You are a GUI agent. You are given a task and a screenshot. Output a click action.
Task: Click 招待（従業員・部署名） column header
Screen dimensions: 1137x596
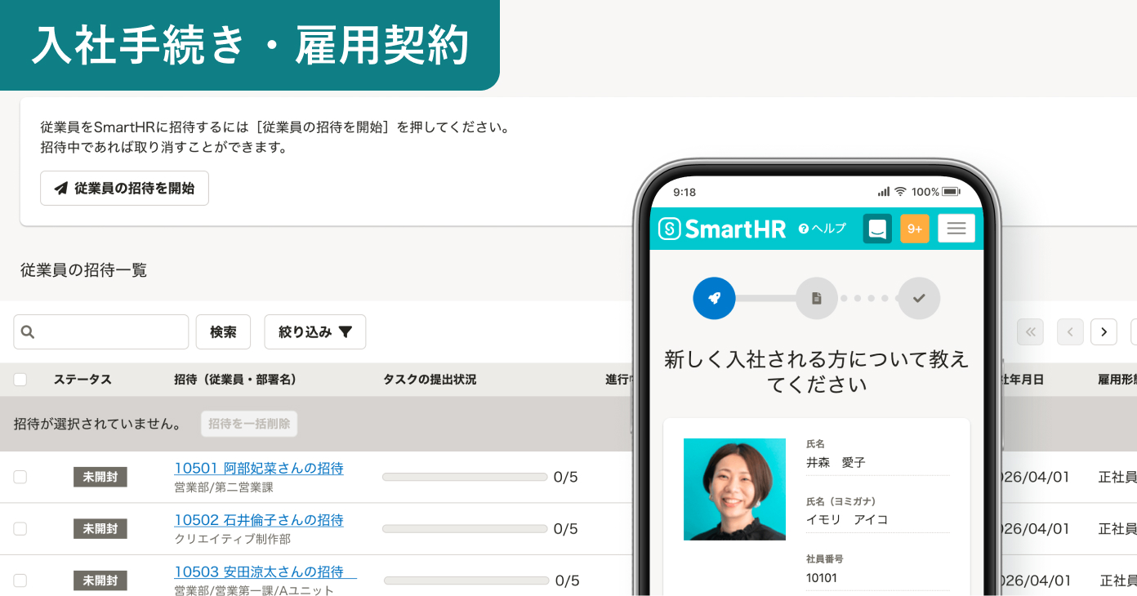click(x=235, y=380)
